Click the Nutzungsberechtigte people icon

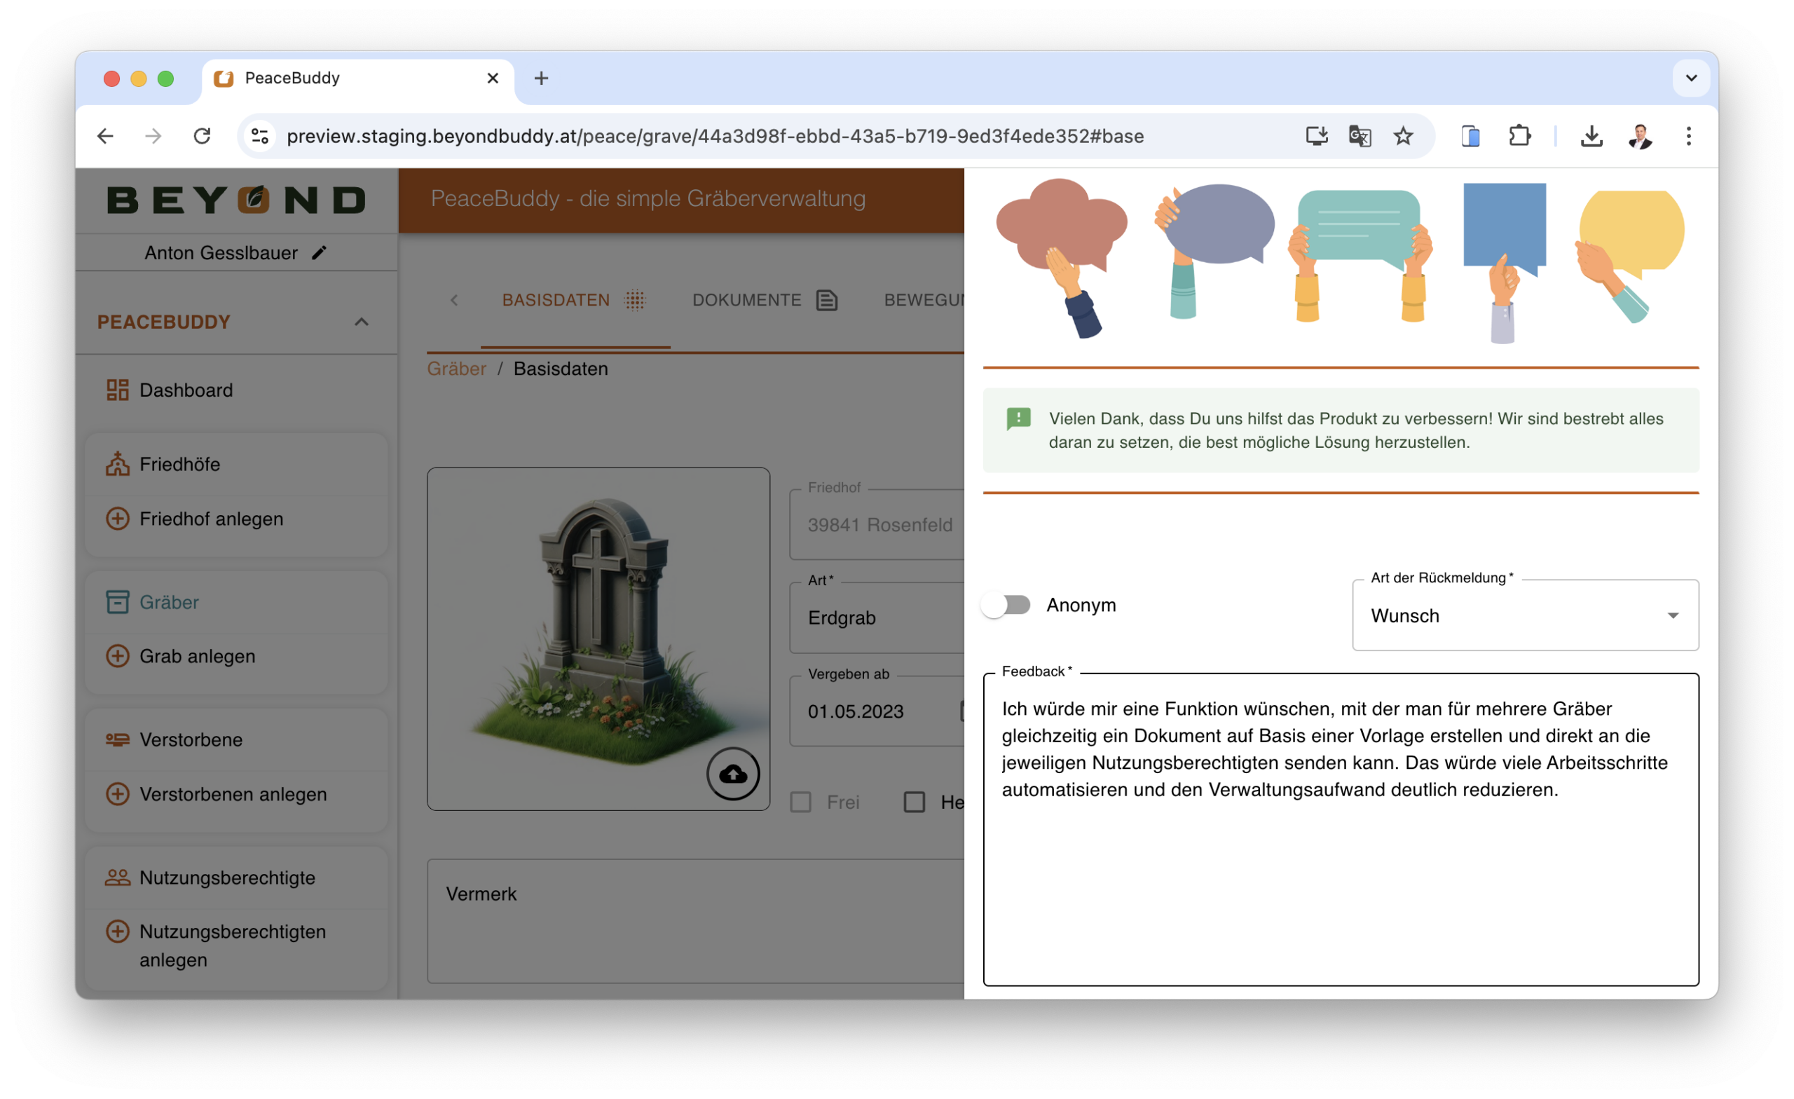(117, 878)
